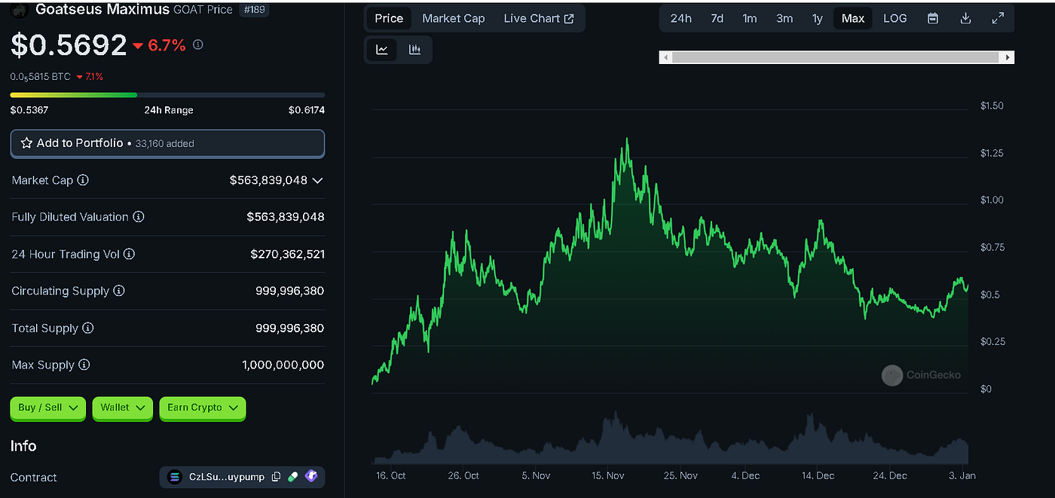Click the CzLSu...uypump contract address

[x=226, y=477]
